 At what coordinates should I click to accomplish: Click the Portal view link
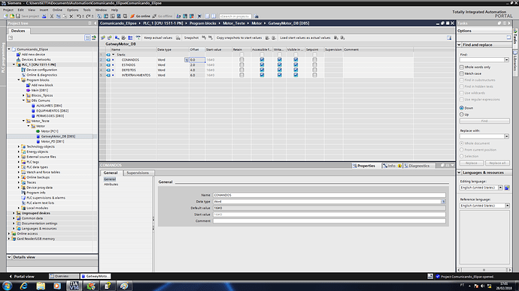tap(22, 277)
